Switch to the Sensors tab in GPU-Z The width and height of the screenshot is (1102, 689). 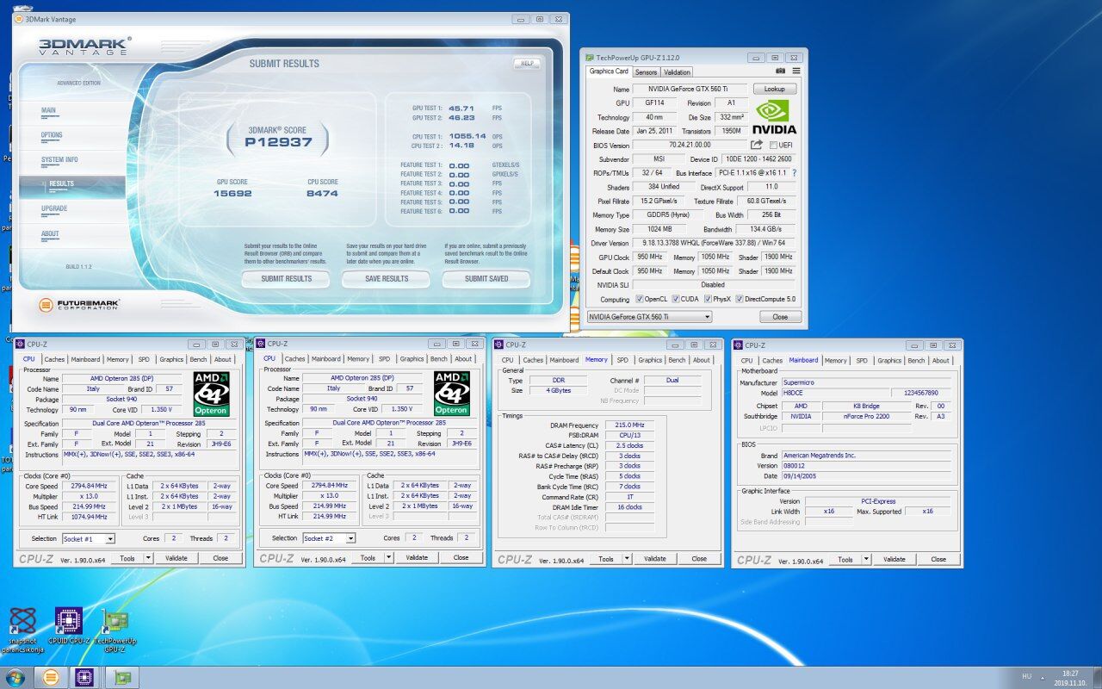pyautogui.click(x=646, y=72)
